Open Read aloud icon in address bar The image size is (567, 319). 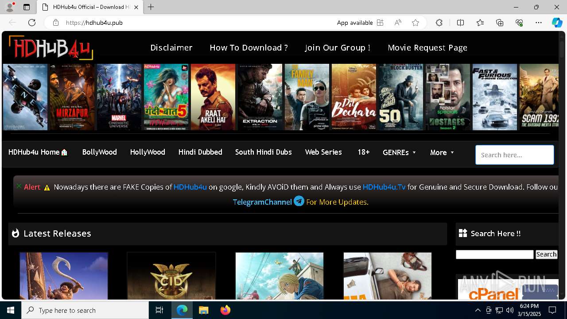(x=398, y=23)
